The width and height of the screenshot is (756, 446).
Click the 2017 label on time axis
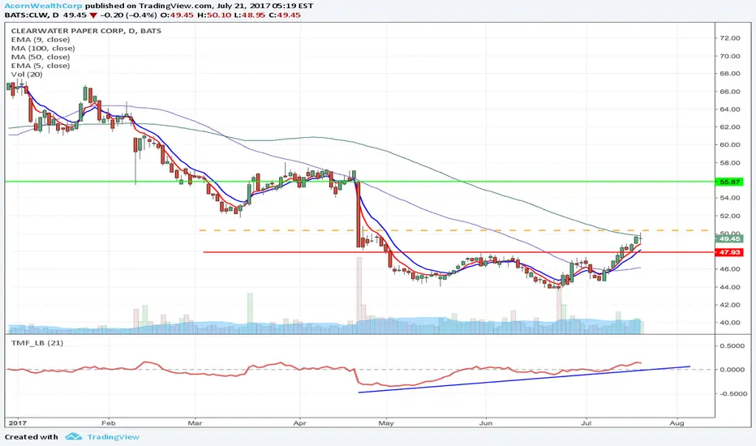[x=17, y=422]
